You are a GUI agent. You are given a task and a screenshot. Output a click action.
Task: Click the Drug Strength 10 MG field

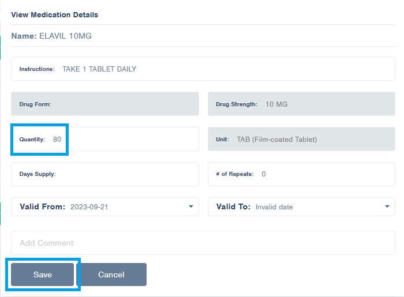(276, 104)
